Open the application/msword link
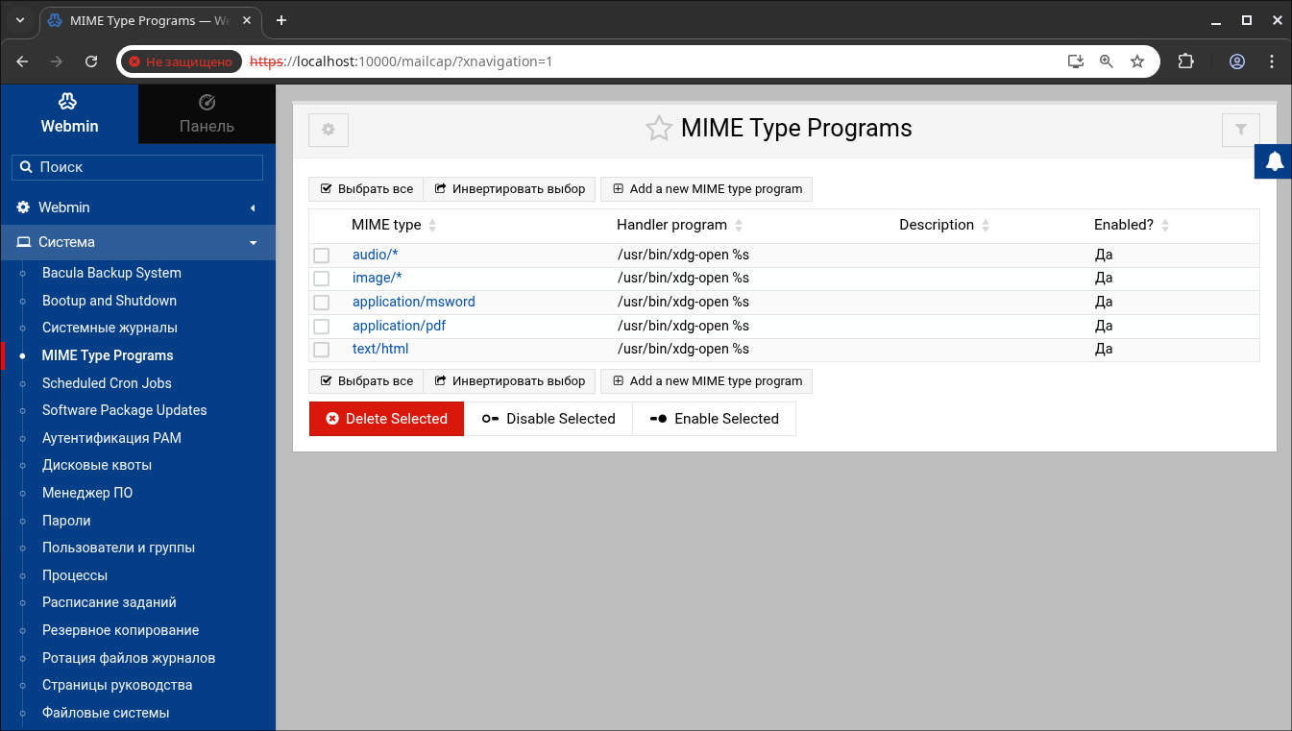The height and width of the screenshot is (731, 1292). (413, 302)
